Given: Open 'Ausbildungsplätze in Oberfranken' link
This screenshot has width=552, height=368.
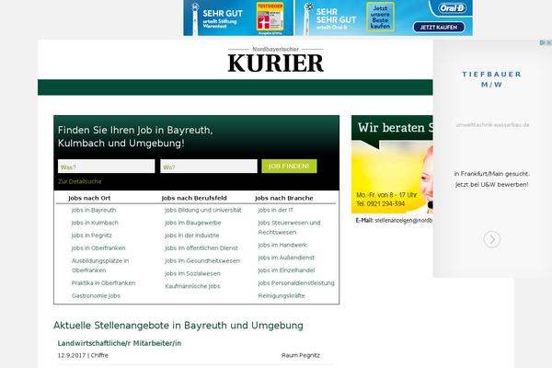Looking at the screenshot, I should click(100, 266).
